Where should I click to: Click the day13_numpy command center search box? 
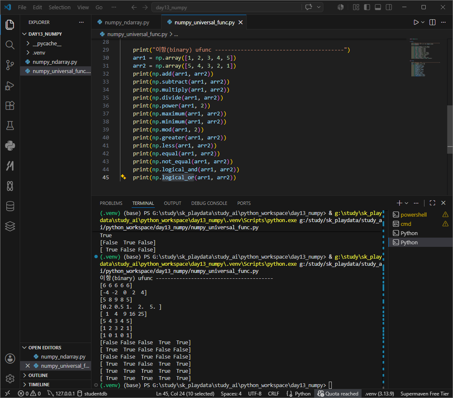[x=226, y=7]
